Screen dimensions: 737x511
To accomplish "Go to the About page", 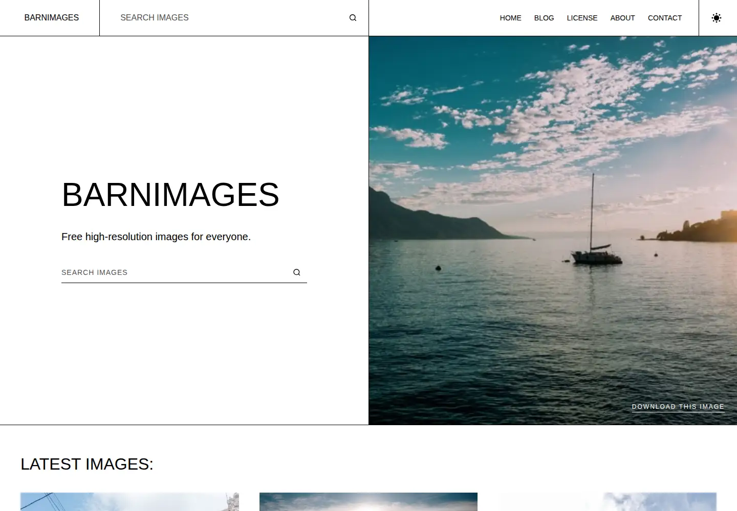I will click(x=622, y=18).
